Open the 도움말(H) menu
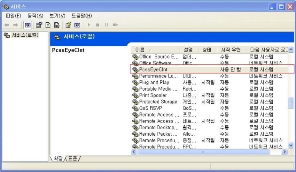Viewport: 296px width, 172px height. (82, 16)
